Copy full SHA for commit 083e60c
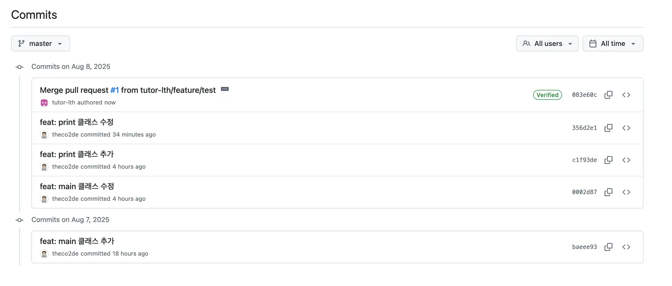The width and height of the screenshot is (672, 286). point(608,95)
